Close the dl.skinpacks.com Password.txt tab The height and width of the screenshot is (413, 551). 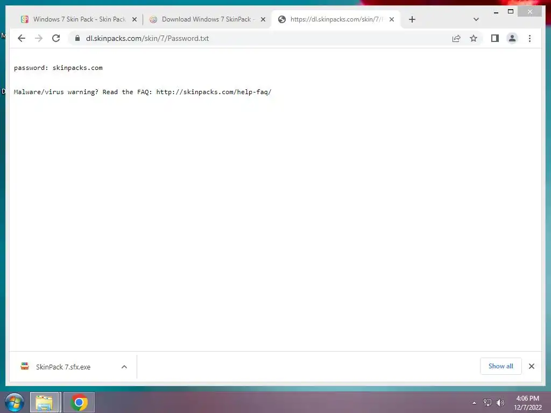point(392,19)
